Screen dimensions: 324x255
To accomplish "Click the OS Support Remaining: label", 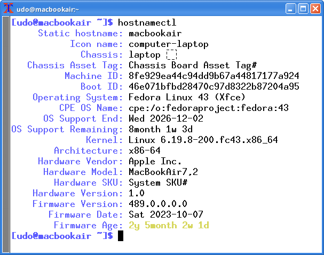I will (67, 130).
